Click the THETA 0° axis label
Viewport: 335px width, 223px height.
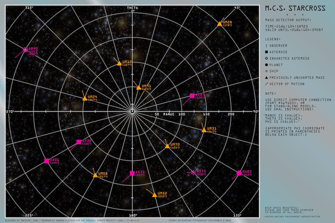pos(132,9)
